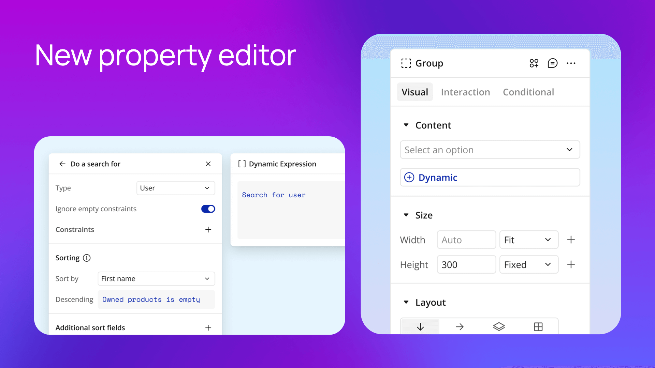The width and height of the screenshot is (655, 368).
Task: Add a new constraint with the plus button
Action: coord(208,230)
